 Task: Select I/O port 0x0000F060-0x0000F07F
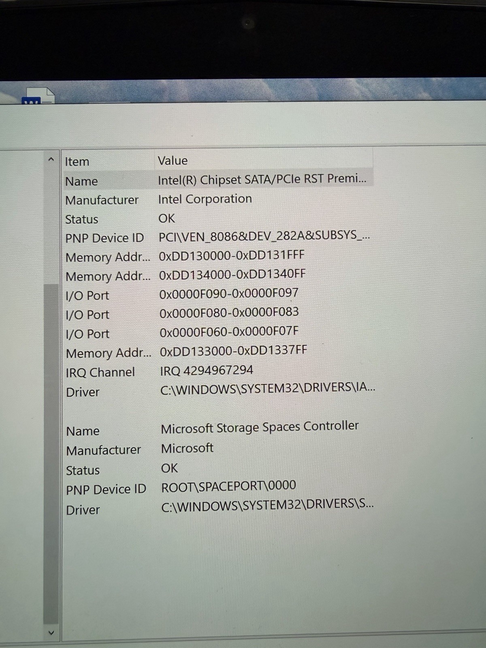point(229,332)
